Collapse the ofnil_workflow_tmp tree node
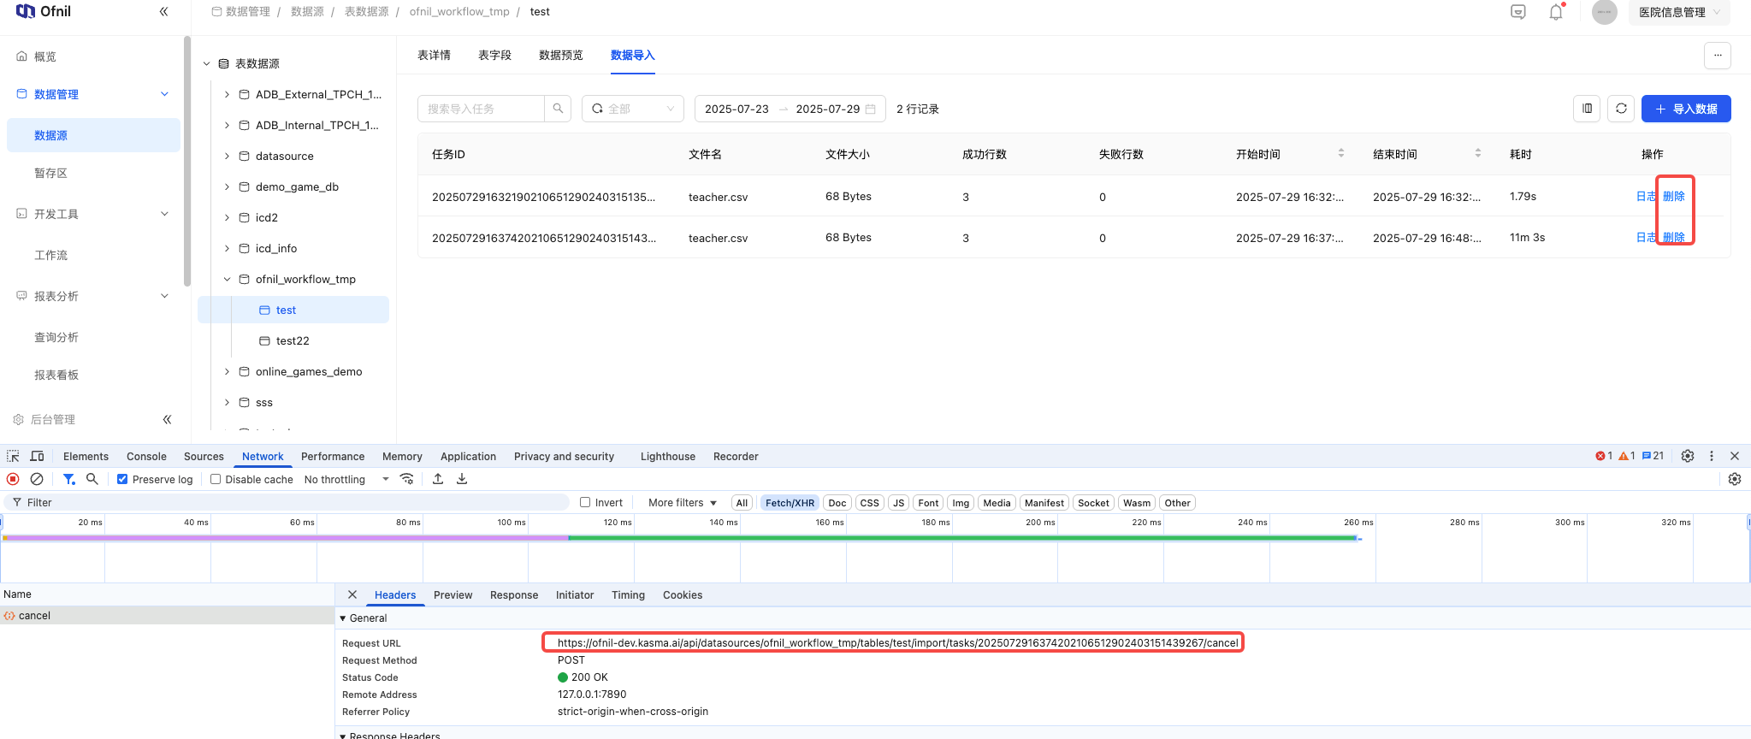The width and height of the screenshot is (1751, 739). 227,279
